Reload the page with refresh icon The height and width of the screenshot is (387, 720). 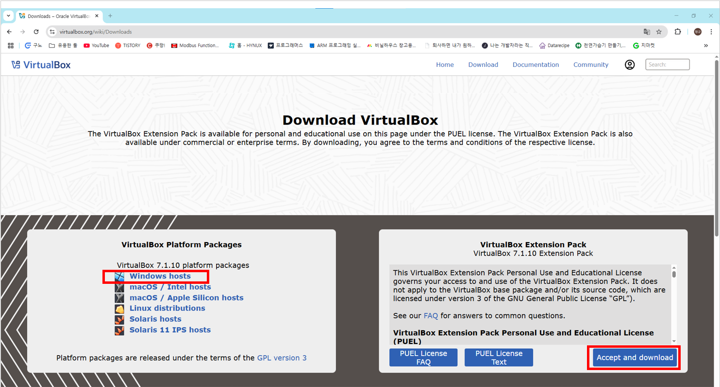[x=36, y=31]
